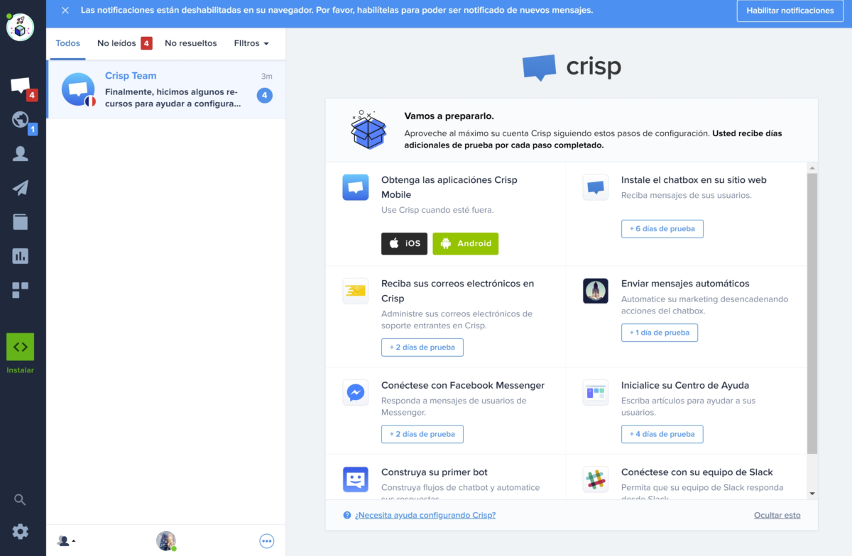This screenshot has height=556, width=852.
Task: Switch to the Todos tab
Action: pyautogui.click(x=67, y=43)
